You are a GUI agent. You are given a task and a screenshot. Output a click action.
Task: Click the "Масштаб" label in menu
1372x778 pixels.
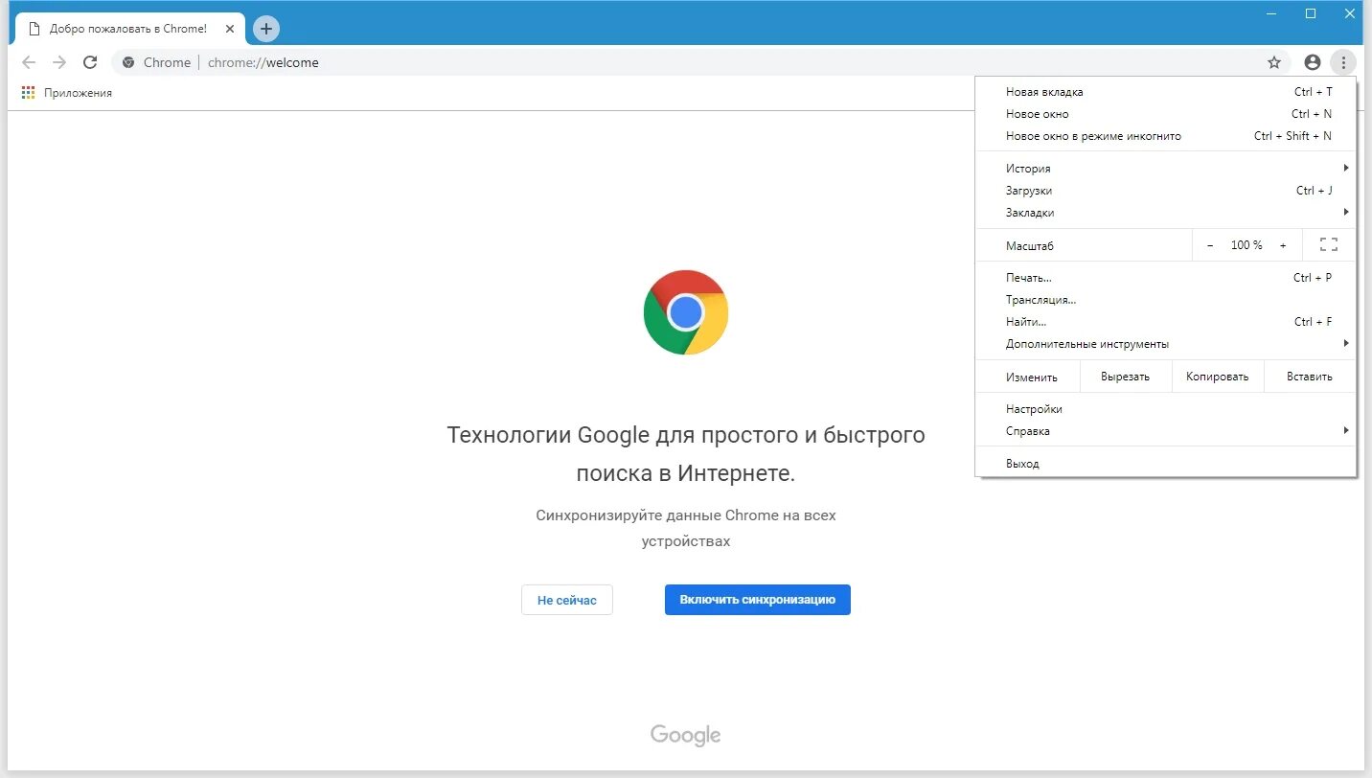coord(1030,246)
